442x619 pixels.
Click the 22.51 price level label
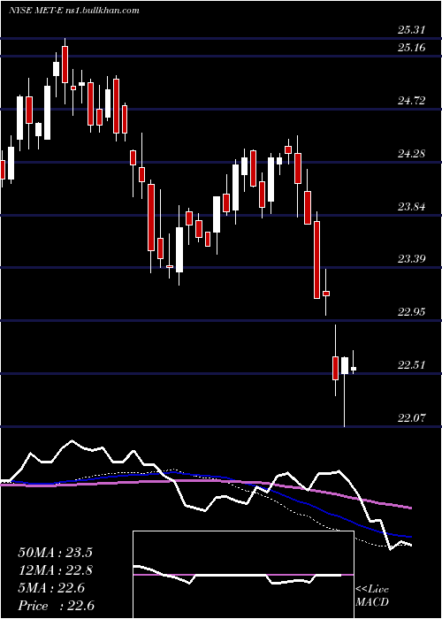[x=411, y=365]
